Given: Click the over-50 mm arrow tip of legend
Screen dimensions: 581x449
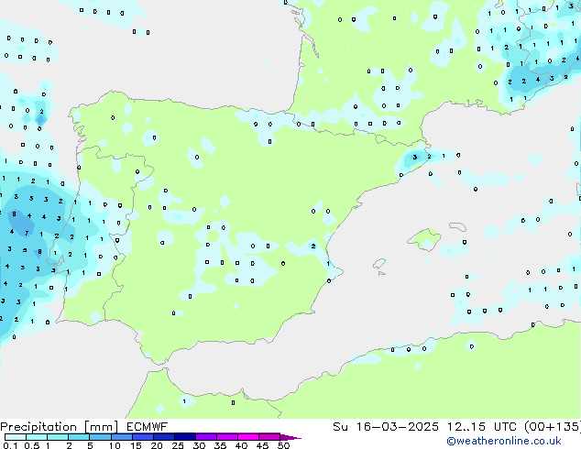Looking at the screenshot, I should [x=290, y=437].
